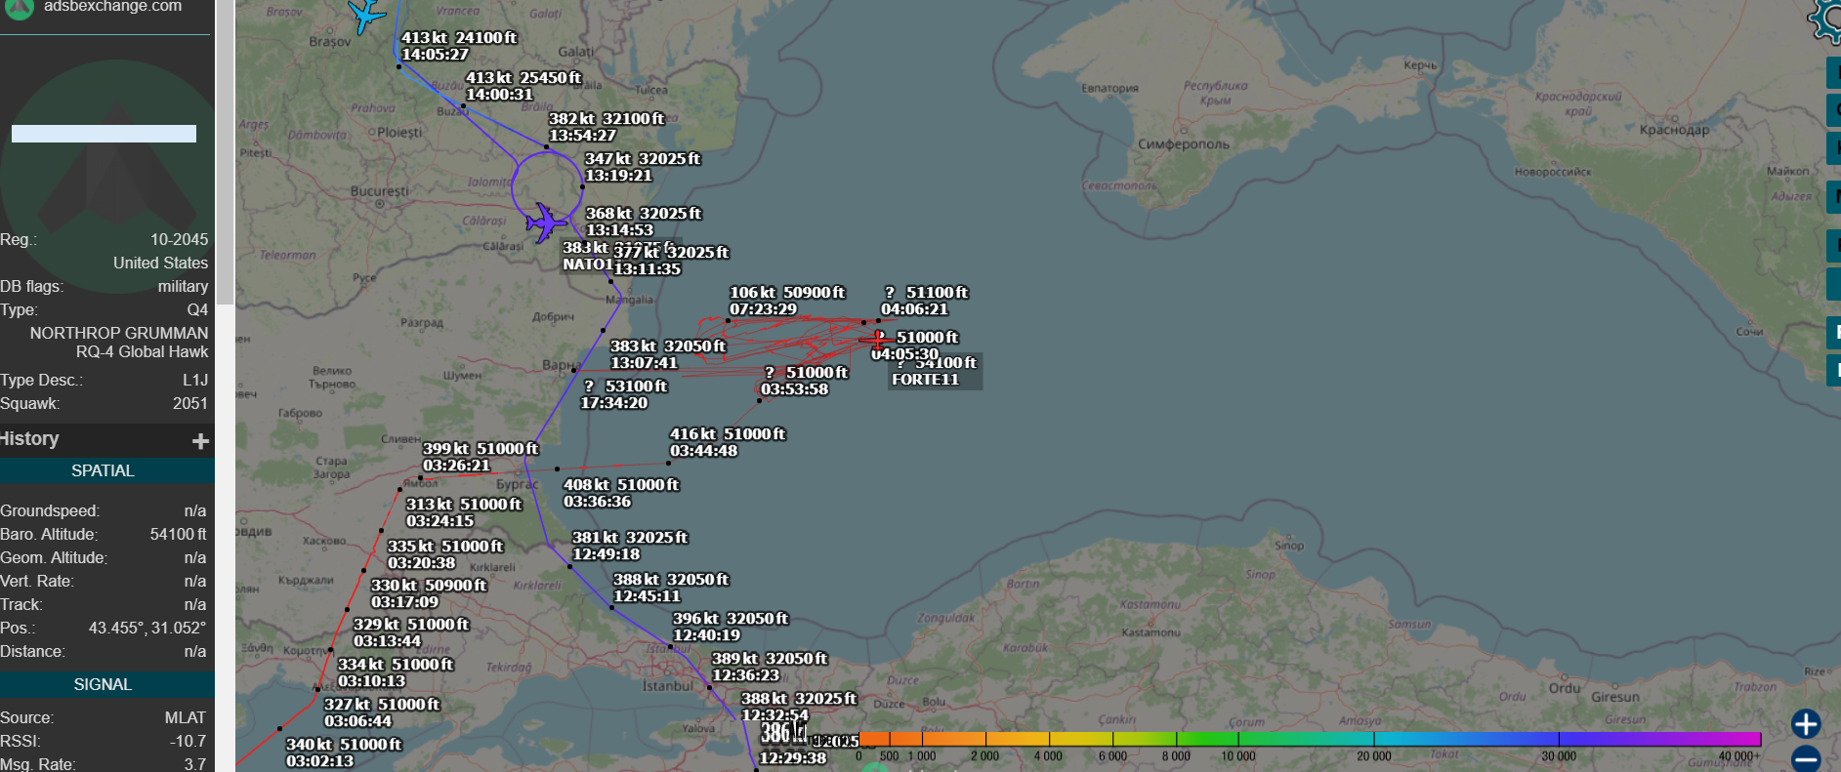Click the first teal button below the gear
Viewport: 1841px width, 772px height.
(1833, 73)
